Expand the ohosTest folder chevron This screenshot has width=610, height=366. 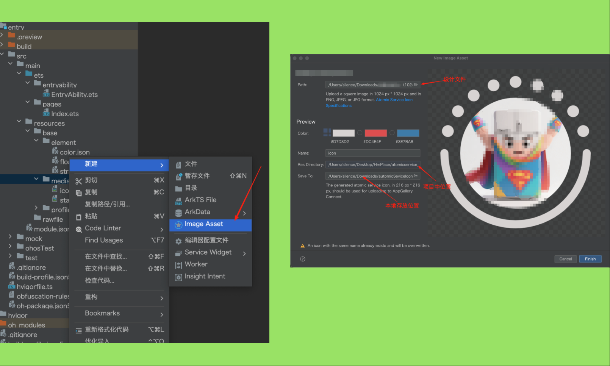[x=10, y=246]
